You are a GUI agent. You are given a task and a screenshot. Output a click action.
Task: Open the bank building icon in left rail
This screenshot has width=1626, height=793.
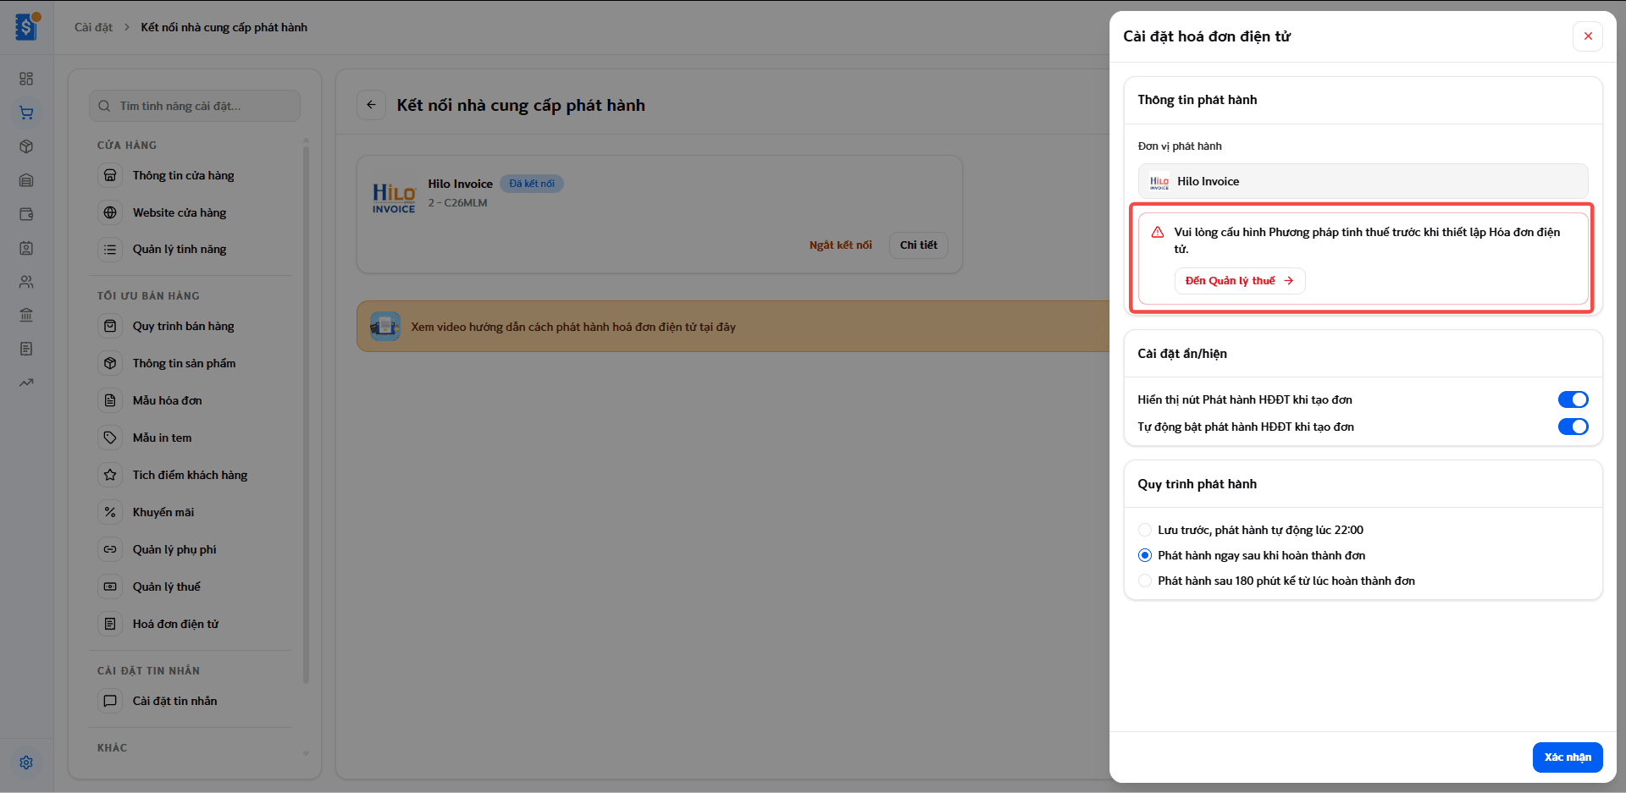26,315
